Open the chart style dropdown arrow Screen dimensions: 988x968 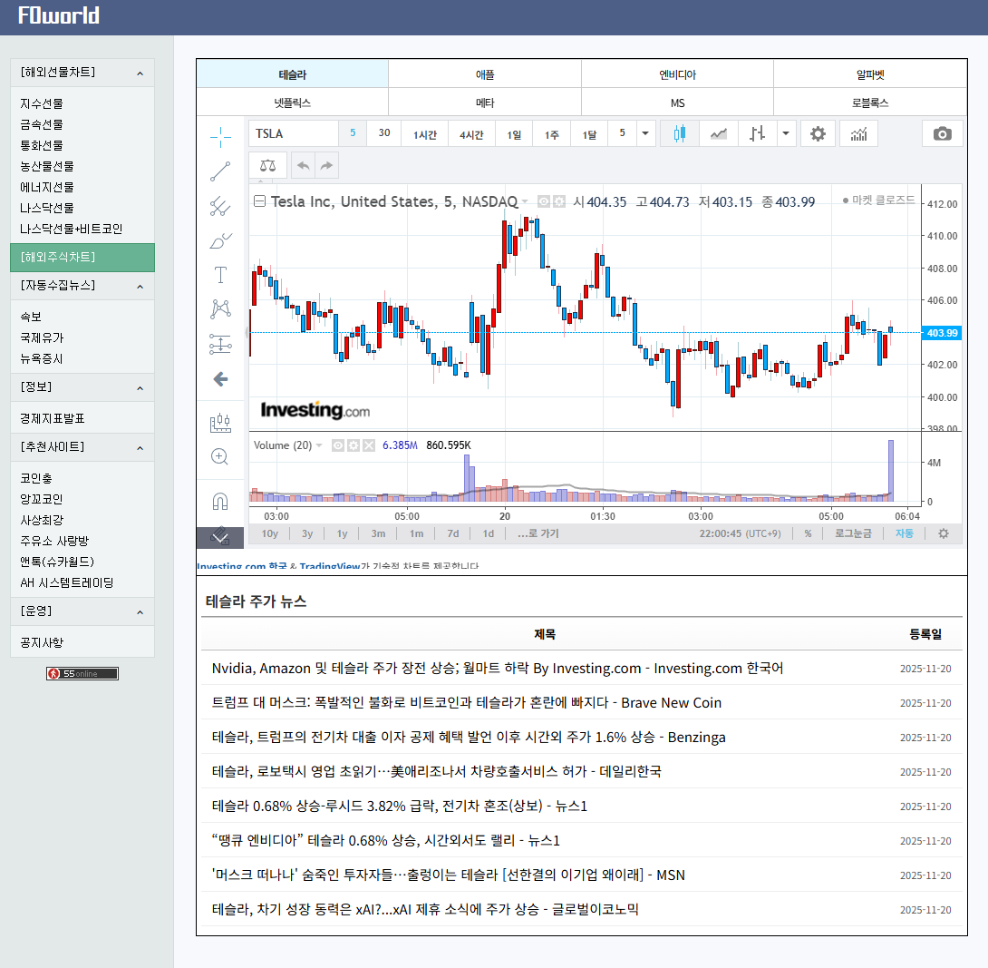(x=786, y=133)
